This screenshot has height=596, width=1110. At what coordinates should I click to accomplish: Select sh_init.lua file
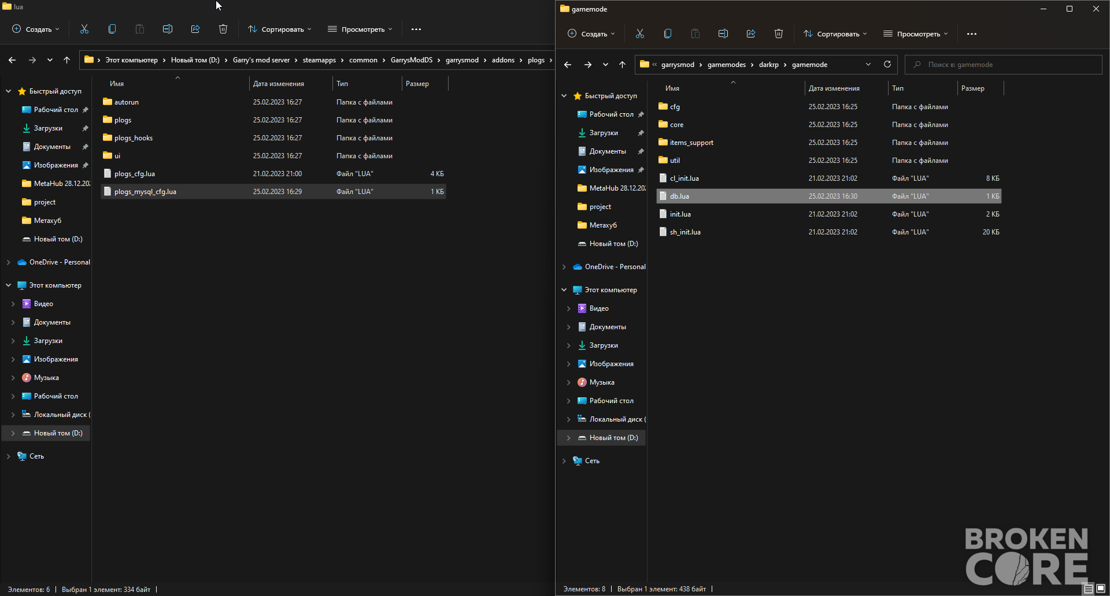829,232
